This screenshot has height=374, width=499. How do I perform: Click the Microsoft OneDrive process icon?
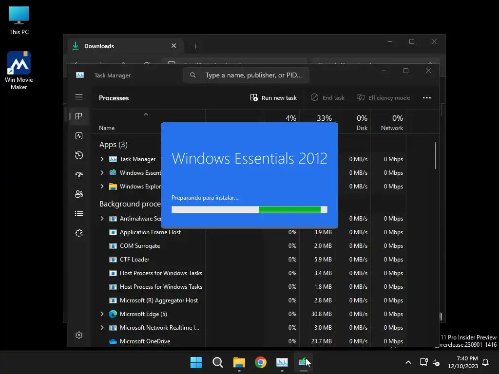(113, 341)
